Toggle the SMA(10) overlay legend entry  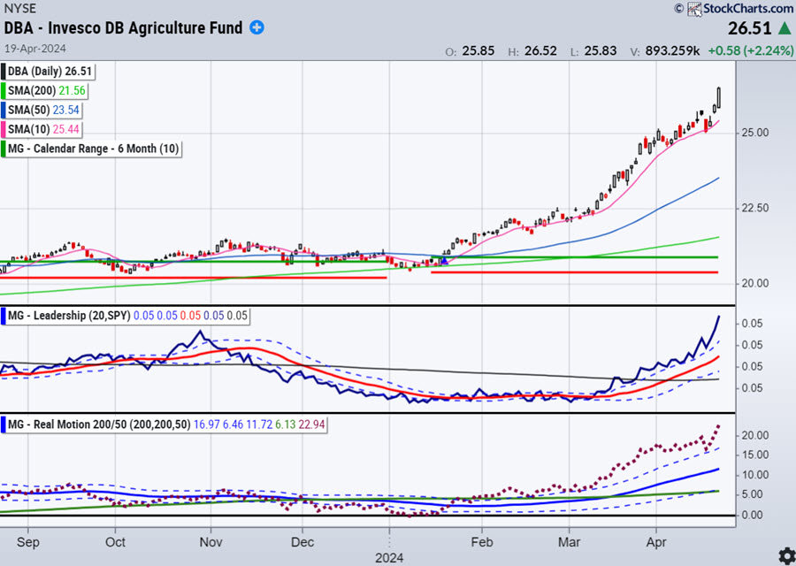[44, 129]
